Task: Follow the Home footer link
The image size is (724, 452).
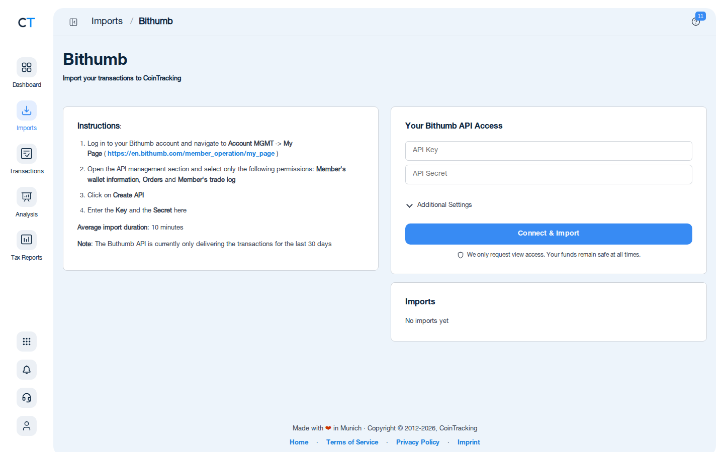Action: click(299, 442)
